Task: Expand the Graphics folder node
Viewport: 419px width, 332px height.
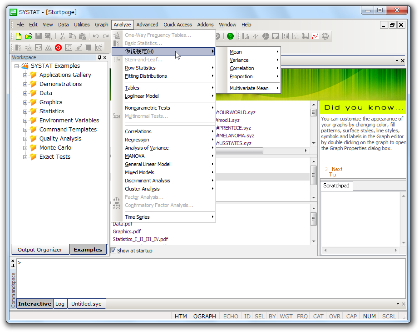Action: [x=25, y=102]
